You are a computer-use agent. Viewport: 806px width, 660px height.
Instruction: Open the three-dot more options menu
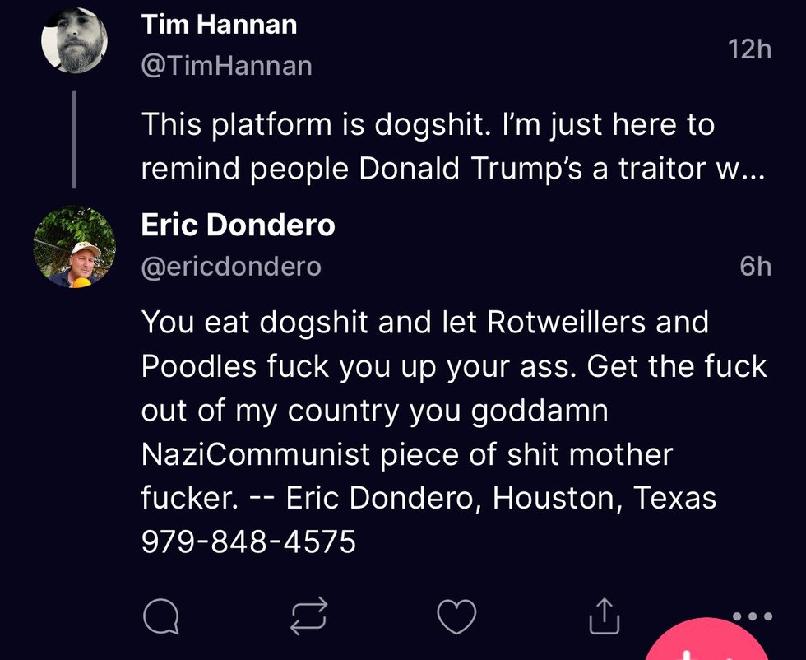pos(752,616)
